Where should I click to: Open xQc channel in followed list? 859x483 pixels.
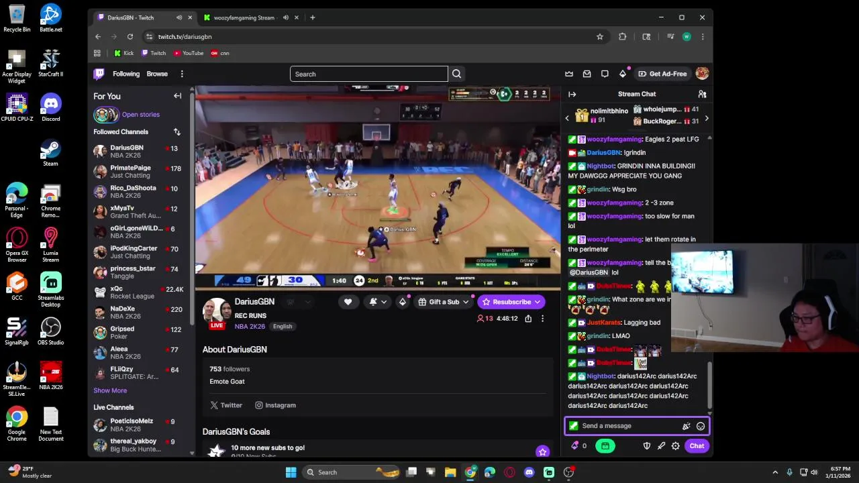[139, 292]
